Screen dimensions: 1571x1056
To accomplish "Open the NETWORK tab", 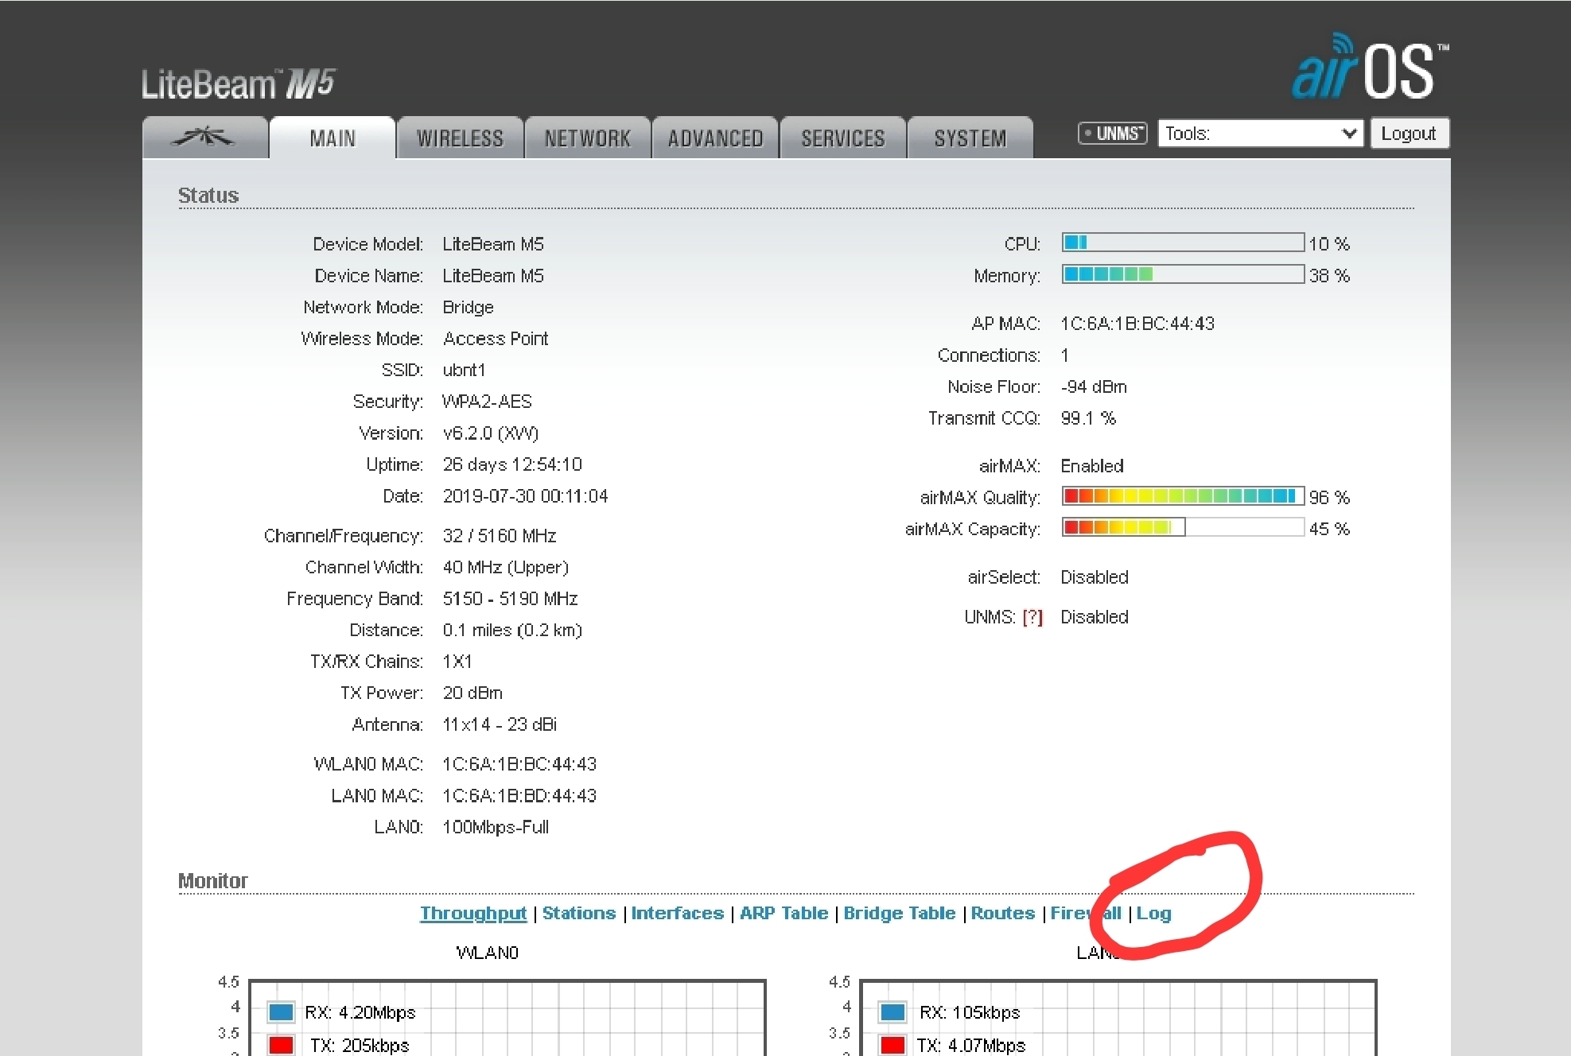I will 587,138.
